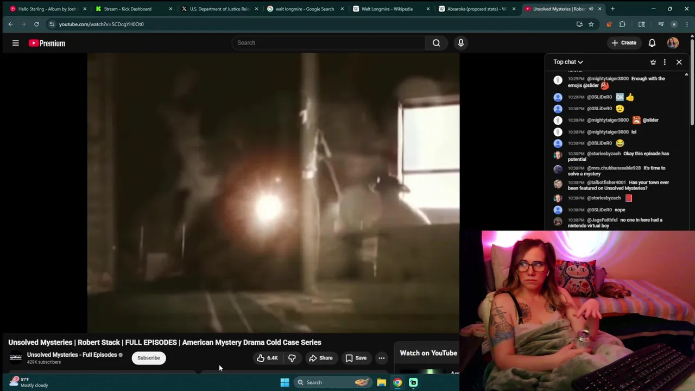Mute audio on Unsolved Mysteries tab

pos(591,9)
